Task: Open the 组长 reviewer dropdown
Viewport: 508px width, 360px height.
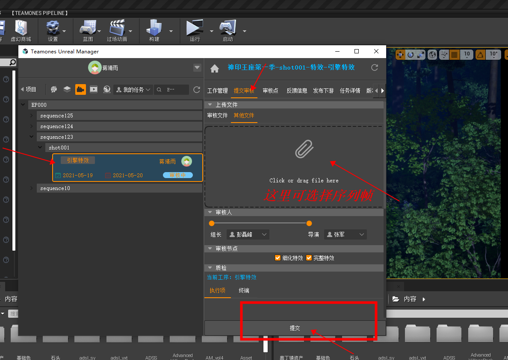Action: pyautogui.click(x=248, y=234)
